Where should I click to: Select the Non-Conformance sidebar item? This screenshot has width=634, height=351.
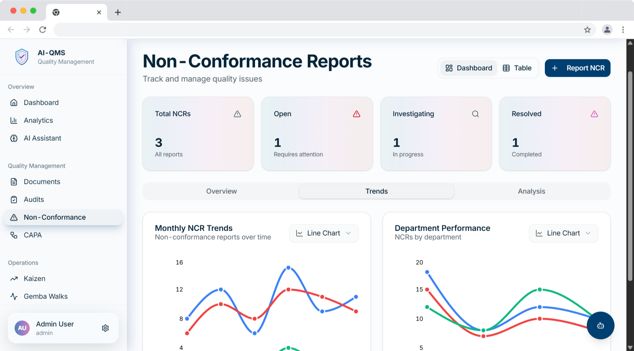(x=63, y=217)
